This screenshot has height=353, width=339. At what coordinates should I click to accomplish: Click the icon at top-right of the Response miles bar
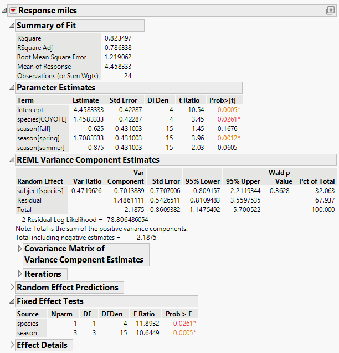[x=330, y=11]
